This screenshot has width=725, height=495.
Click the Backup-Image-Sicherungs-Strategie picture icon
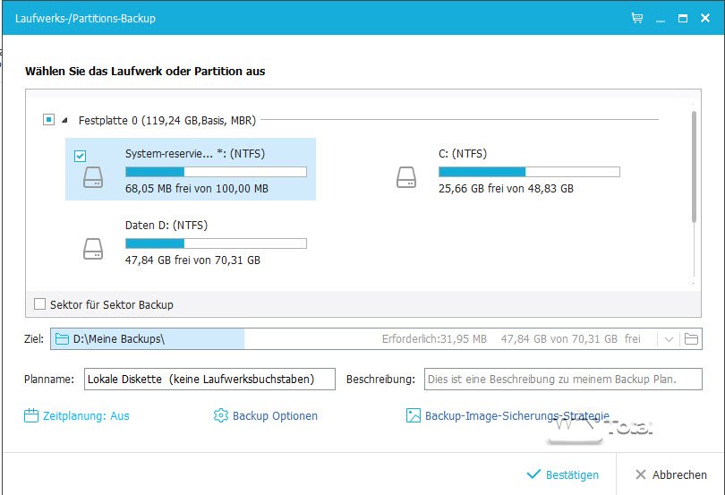click(x=414, y=415)
